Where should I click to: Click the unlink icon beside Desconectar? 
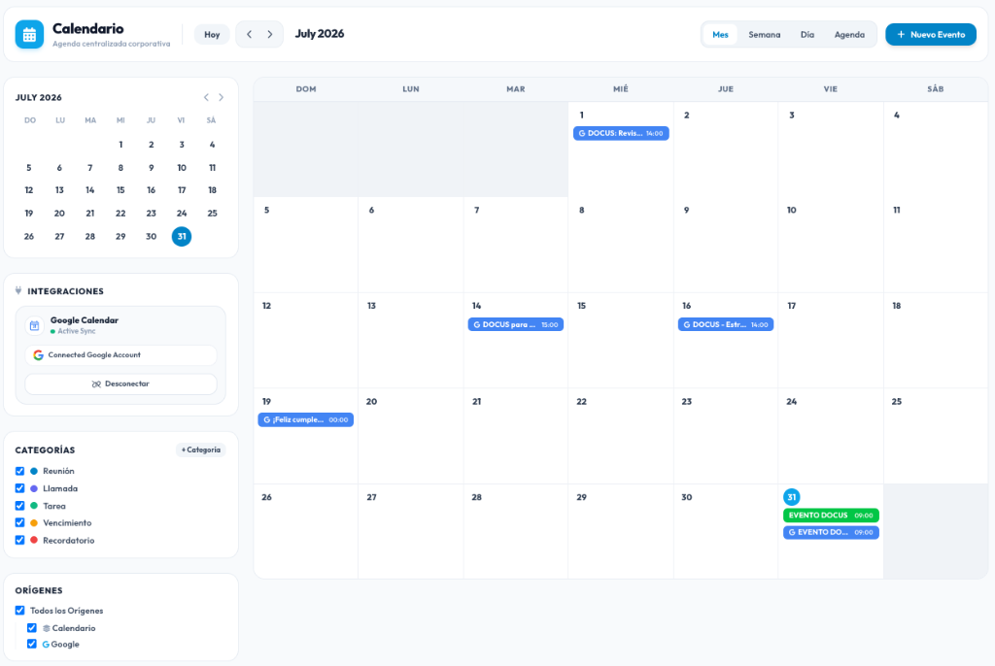tap(96, 384)
